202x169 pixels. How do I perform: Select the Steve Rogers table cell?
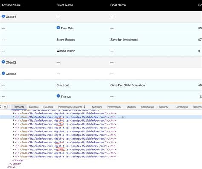[x=66, y=40]
